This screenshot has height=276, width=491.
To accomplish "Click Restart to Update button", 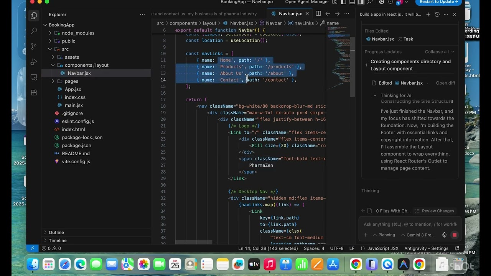I will (438, 2).
